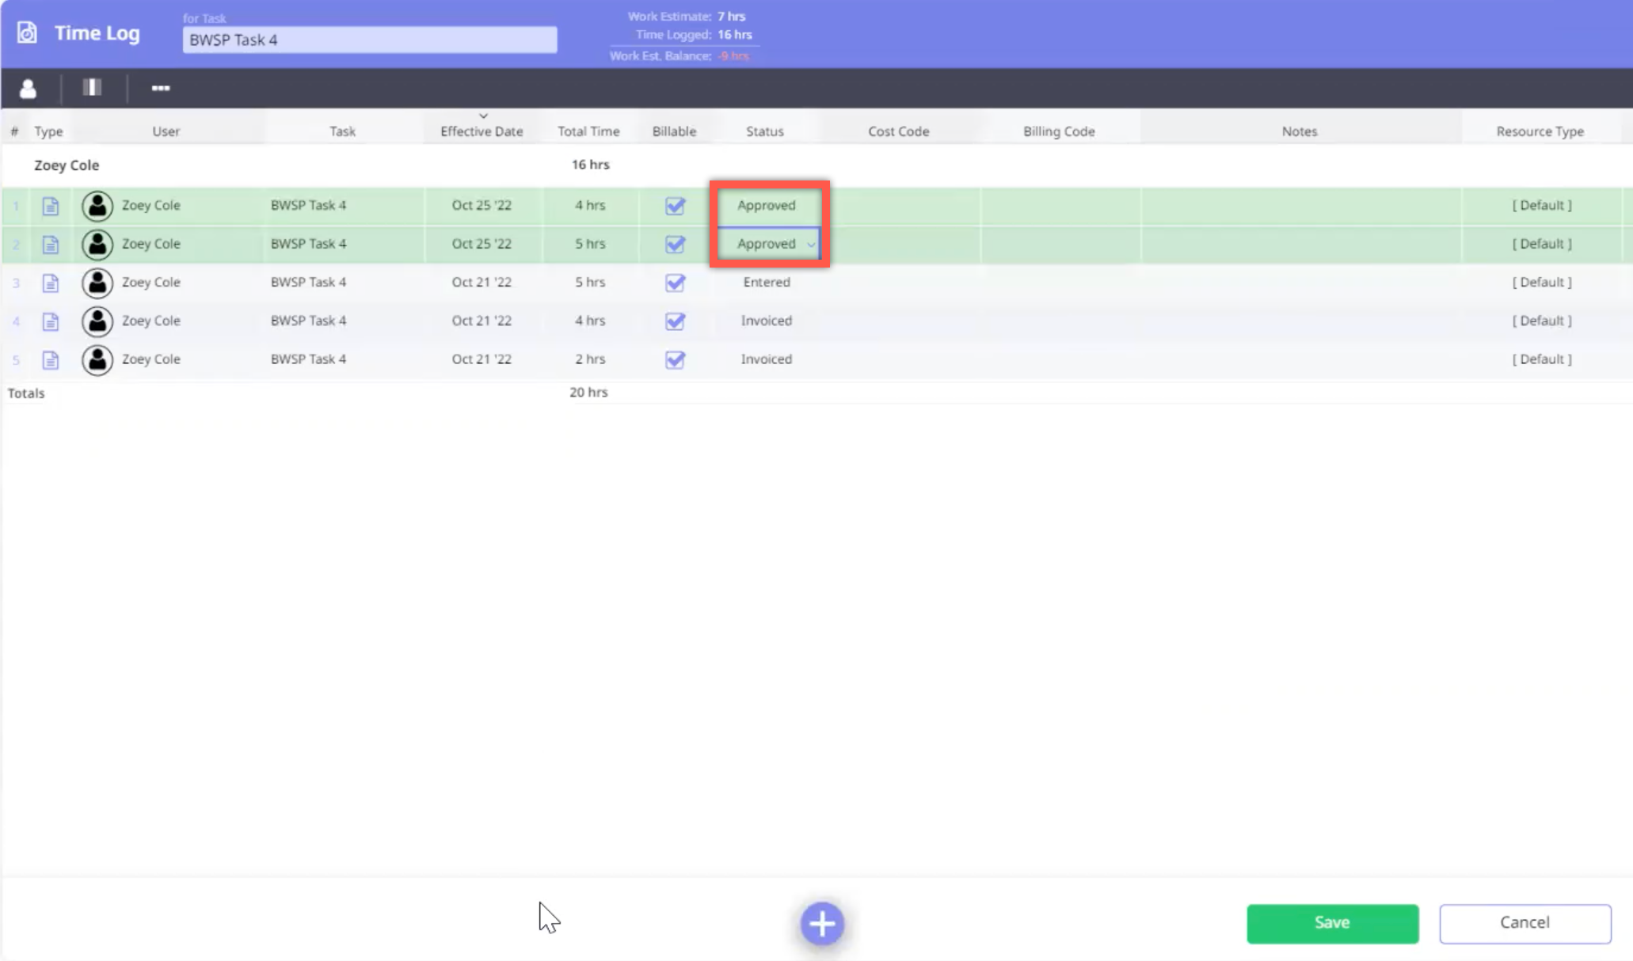Open Resource Type [ Default ] in row 3
This screenshot has height=961, width=1633.
[1541, 283]
